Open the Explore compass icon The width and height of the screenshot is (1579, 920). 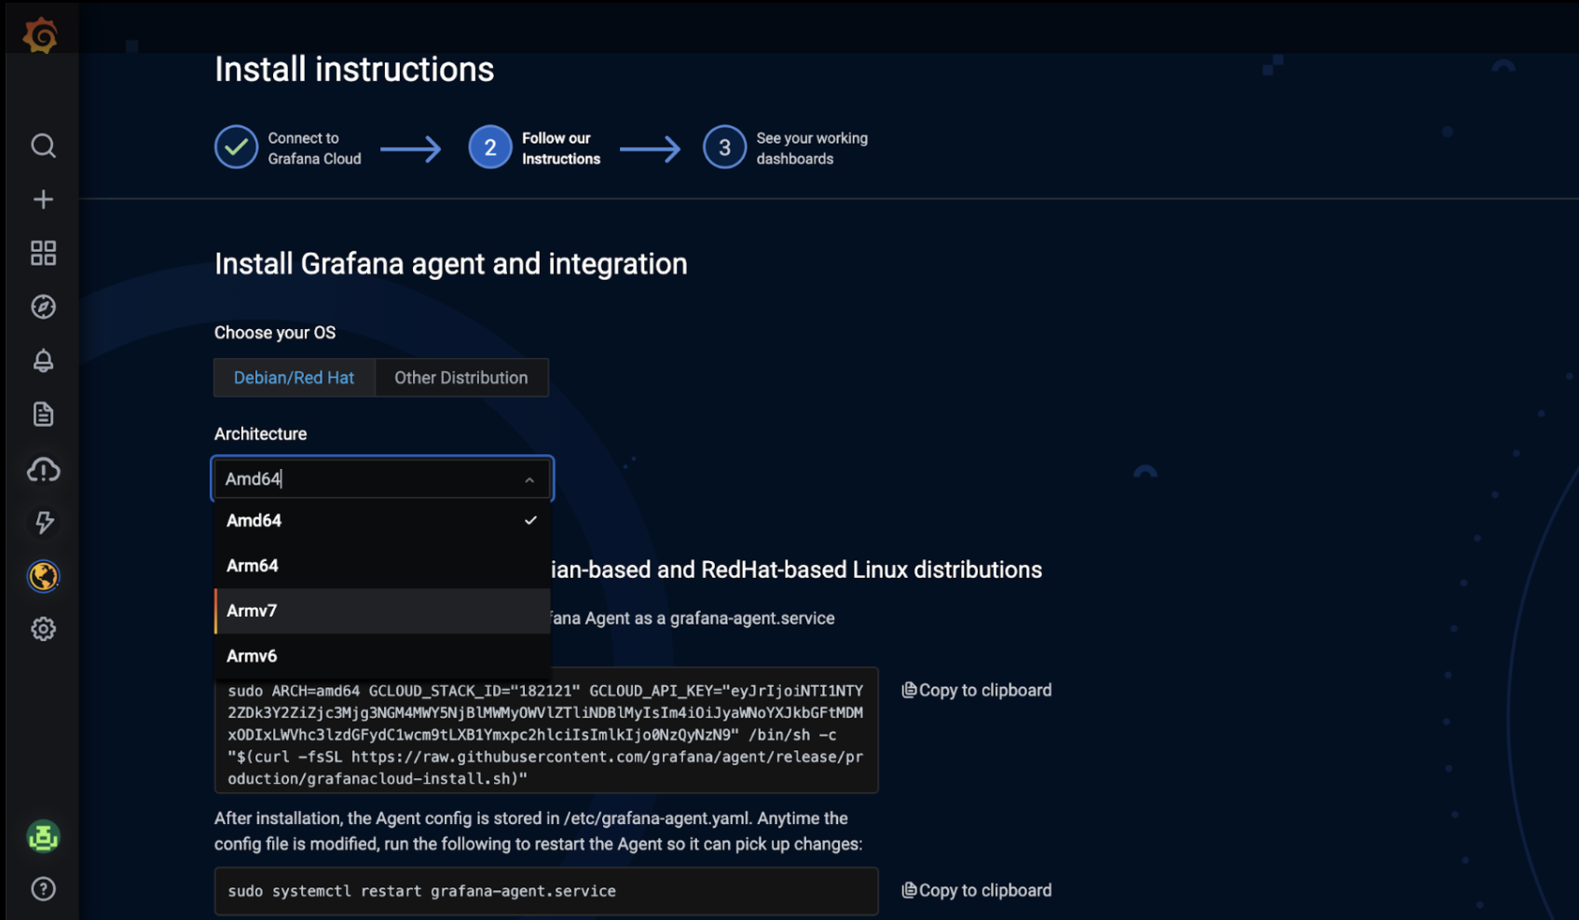[x=43, y=307]
